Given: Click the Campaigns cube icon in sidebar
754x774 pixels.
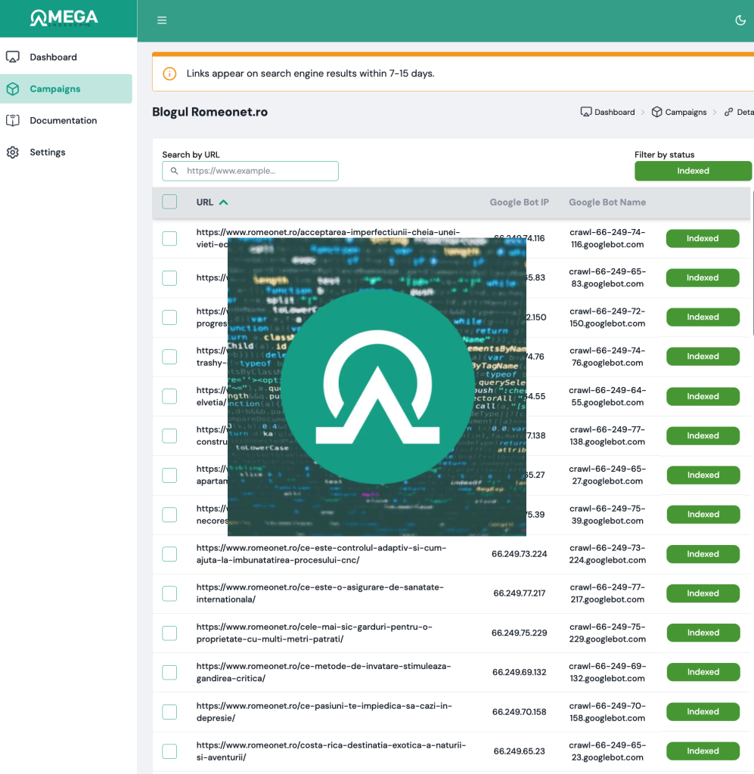Looking at the screenshot, I should point(13,89).
